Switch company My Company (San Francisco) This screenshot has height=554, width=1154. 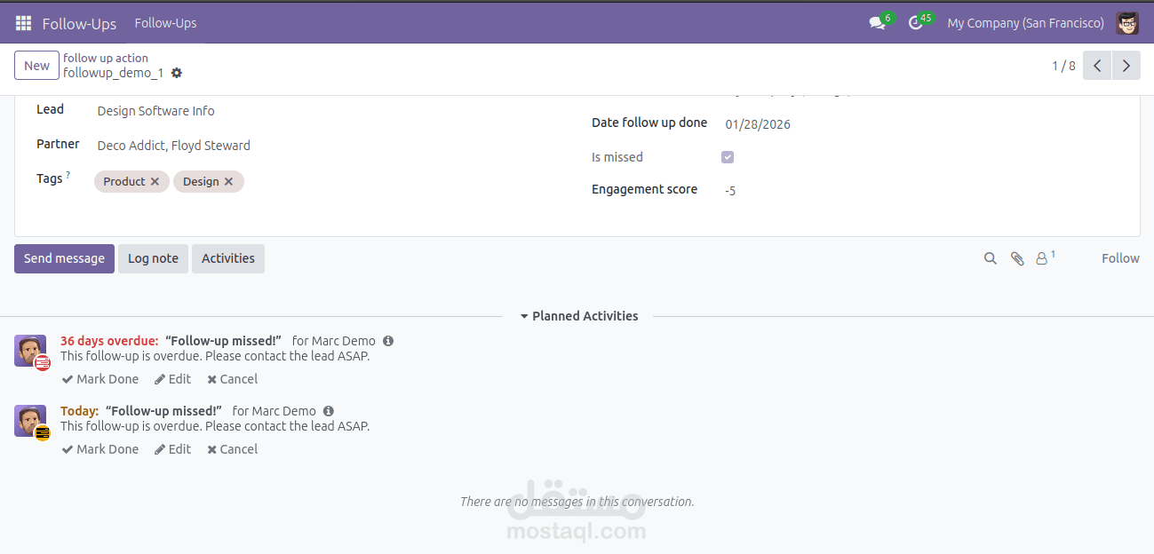coord(1025,23)
